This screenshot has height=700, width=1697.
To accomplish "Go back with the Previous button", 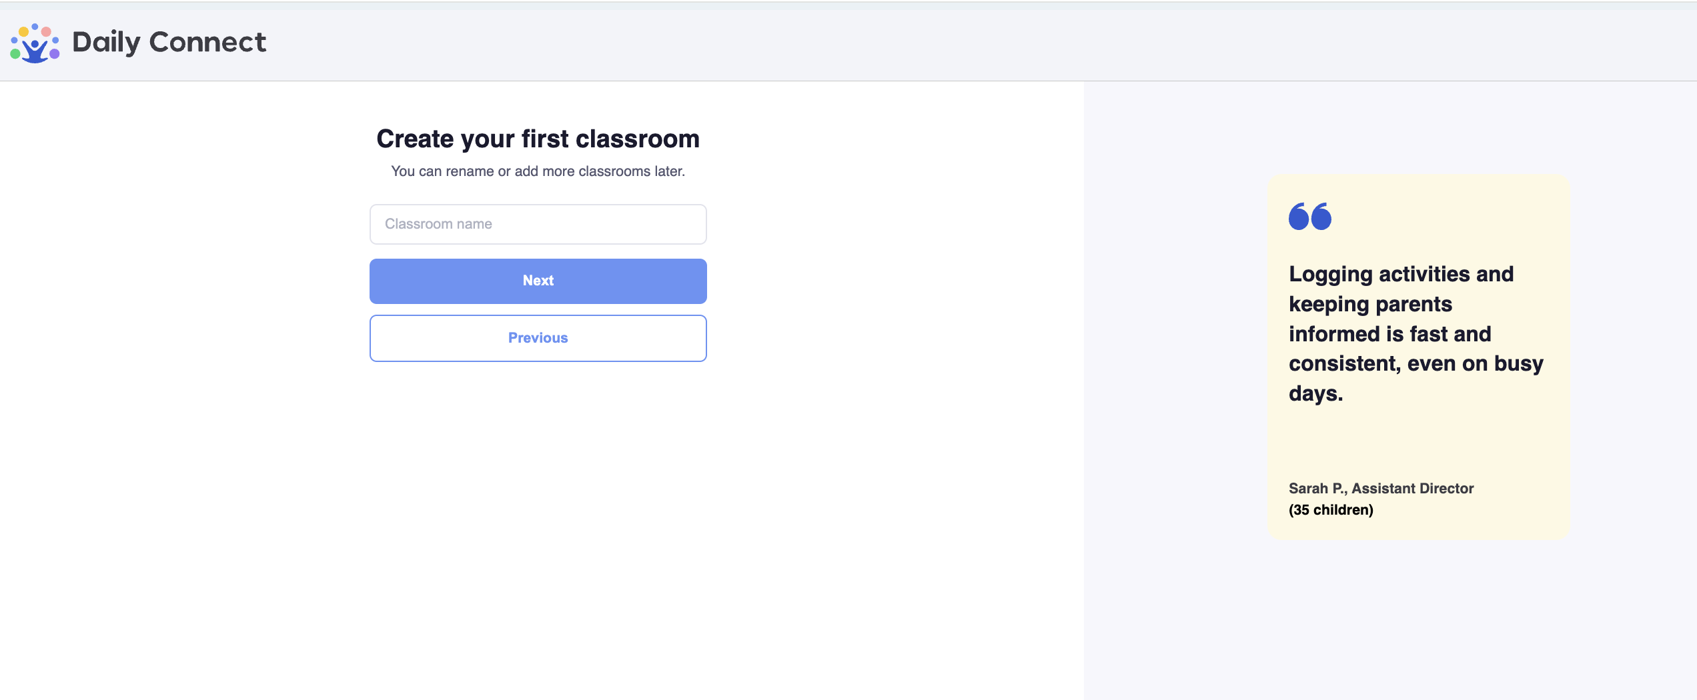I will point(538,338).
